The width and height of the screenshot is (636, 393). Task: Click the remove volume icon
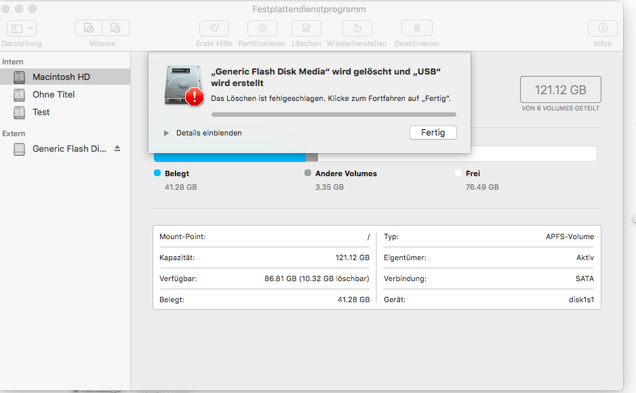pos(115,28)
